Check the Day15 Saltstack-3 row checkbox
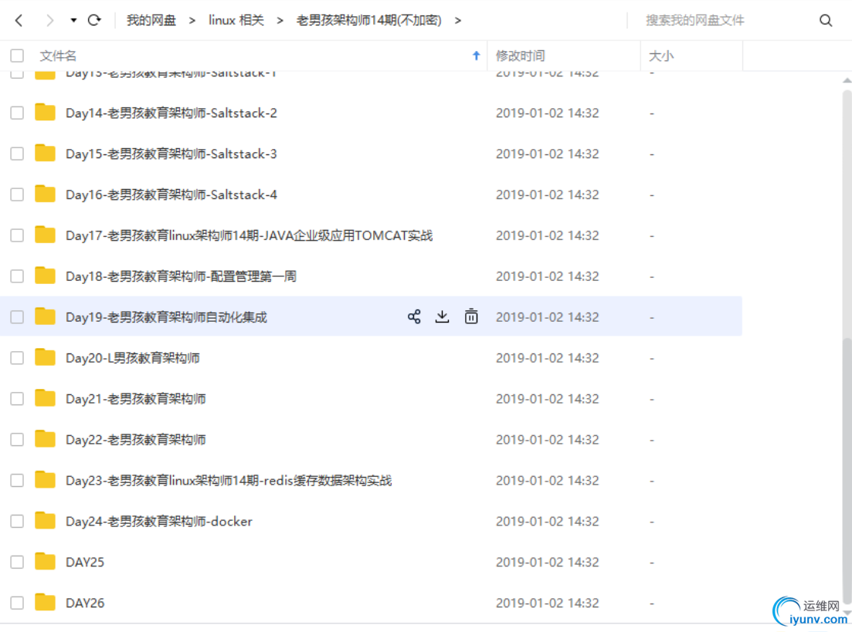The height and width of the screenshot is (632, 852). pos(18,154)
